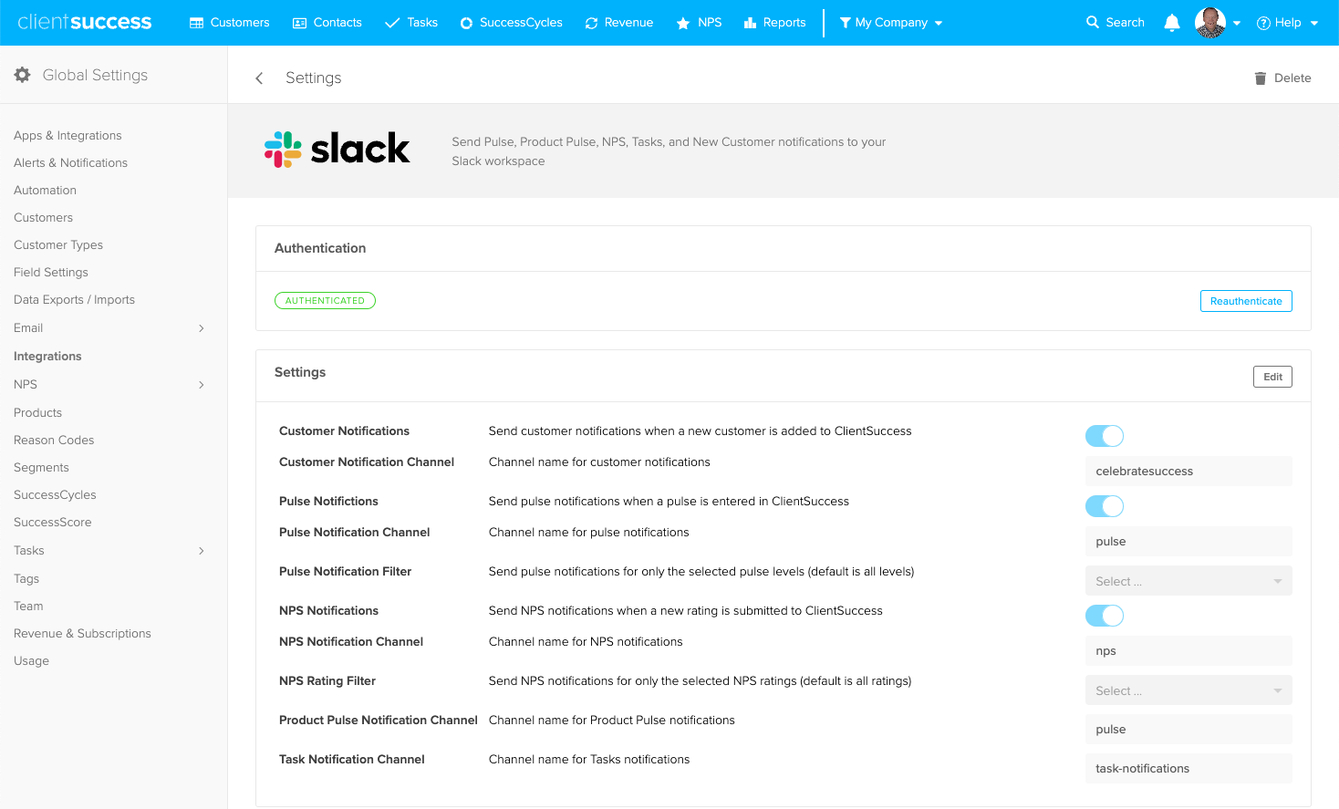Click the Global Settings heading
The height and width of the screenshot is (809, 1339).
click(95, 75)
